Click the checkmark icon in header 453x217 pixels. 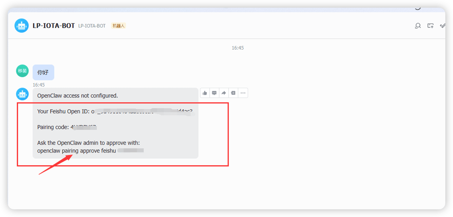442,26
